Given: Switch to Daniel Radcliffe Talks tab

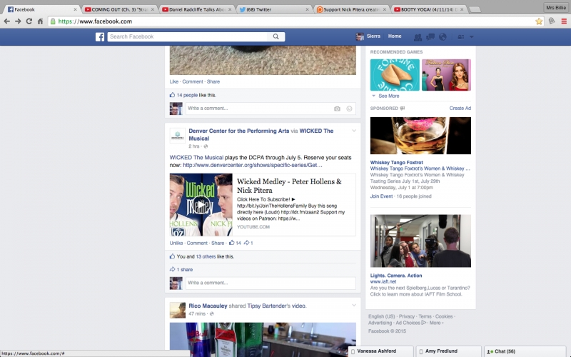Looking at the screenshot, I should pyautogui.click(x=197, y=9).
